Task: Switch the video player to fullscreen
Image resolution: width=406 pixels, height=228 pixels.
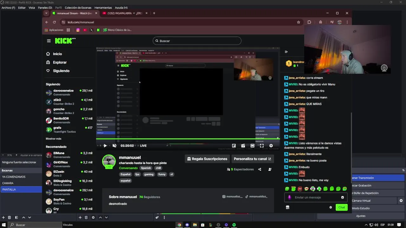Action: pos(262,146)
